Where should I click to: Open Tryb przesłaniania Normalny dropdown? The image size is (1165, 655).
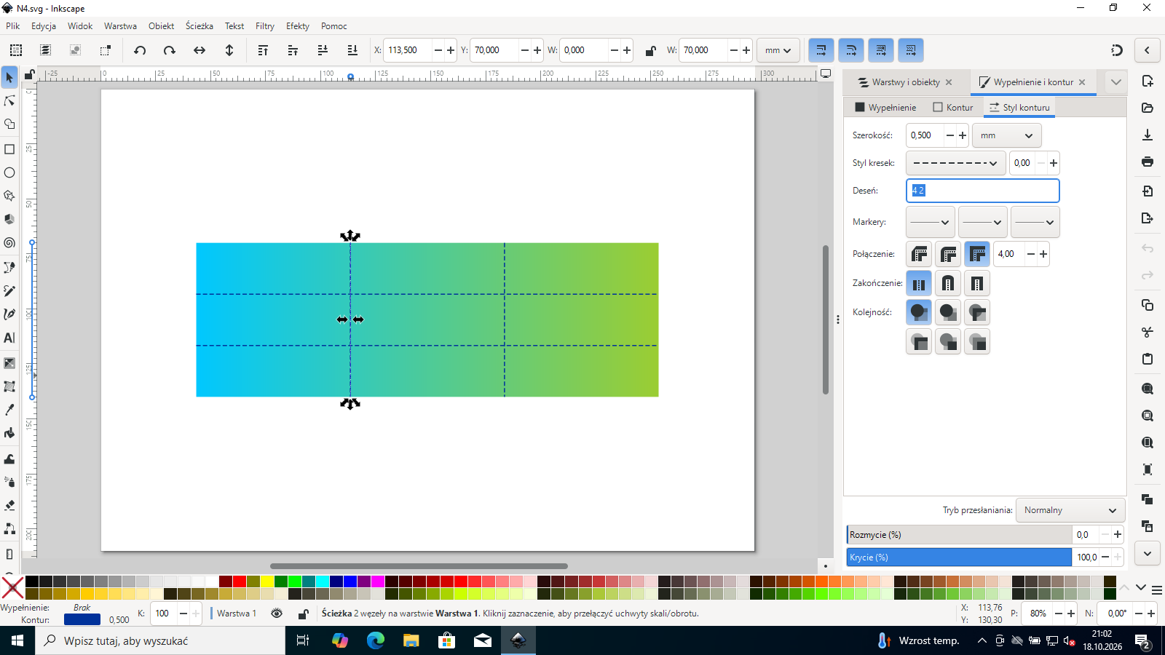pos(1070,510)
